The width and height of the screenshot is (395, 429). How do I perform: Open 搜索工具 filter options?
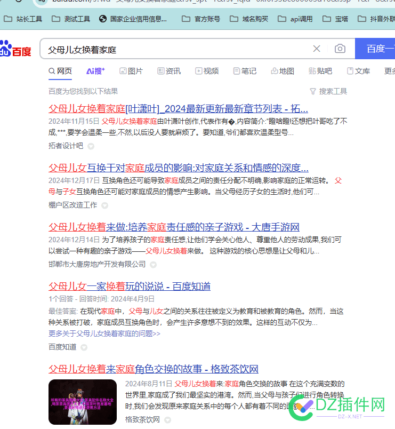click(x=328, y=91)
